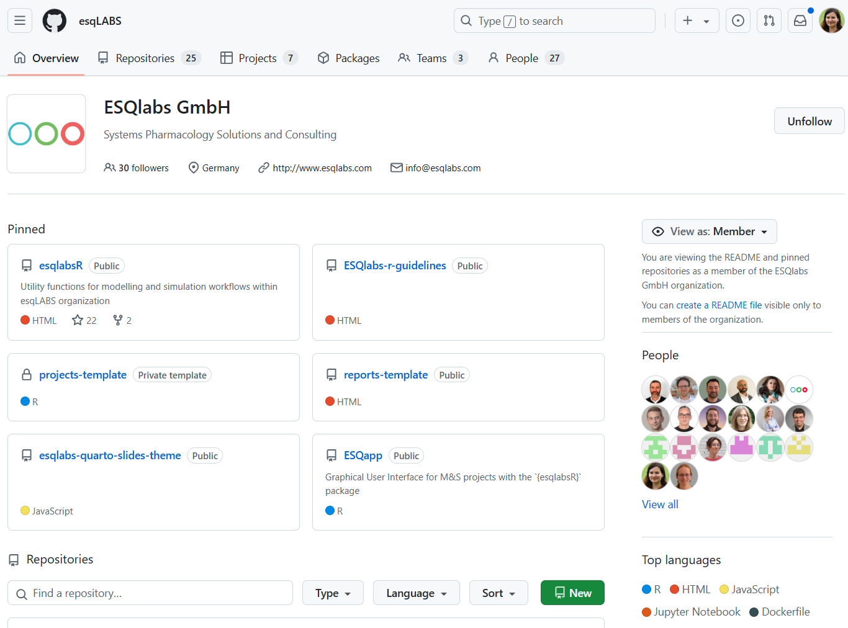Click the info@esqlabs.com email link

(443, 168)
